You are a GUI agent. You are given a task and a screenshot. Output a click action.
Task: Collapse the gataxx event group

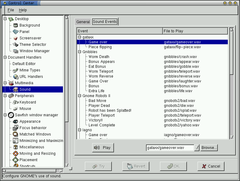pyautogui.click(x=80, y=37)
